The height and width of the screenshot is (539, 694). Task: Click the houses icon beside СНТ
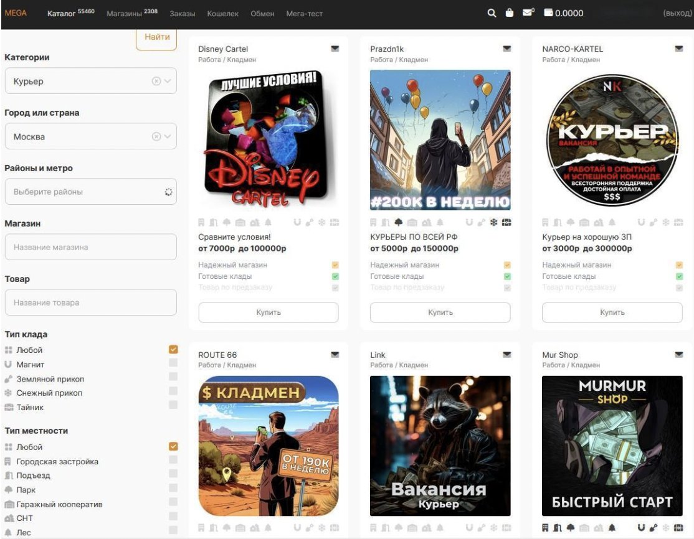click(9, 518)
